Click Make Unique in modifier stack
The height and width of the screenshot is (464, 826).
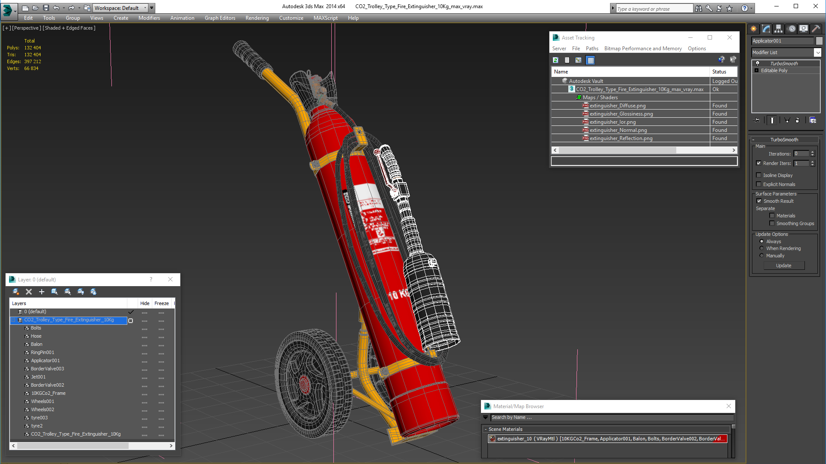tap(787, 120)
